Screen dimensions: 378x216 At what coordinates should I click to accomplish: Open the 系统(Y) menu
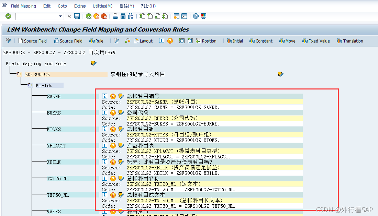pos(126,6)
